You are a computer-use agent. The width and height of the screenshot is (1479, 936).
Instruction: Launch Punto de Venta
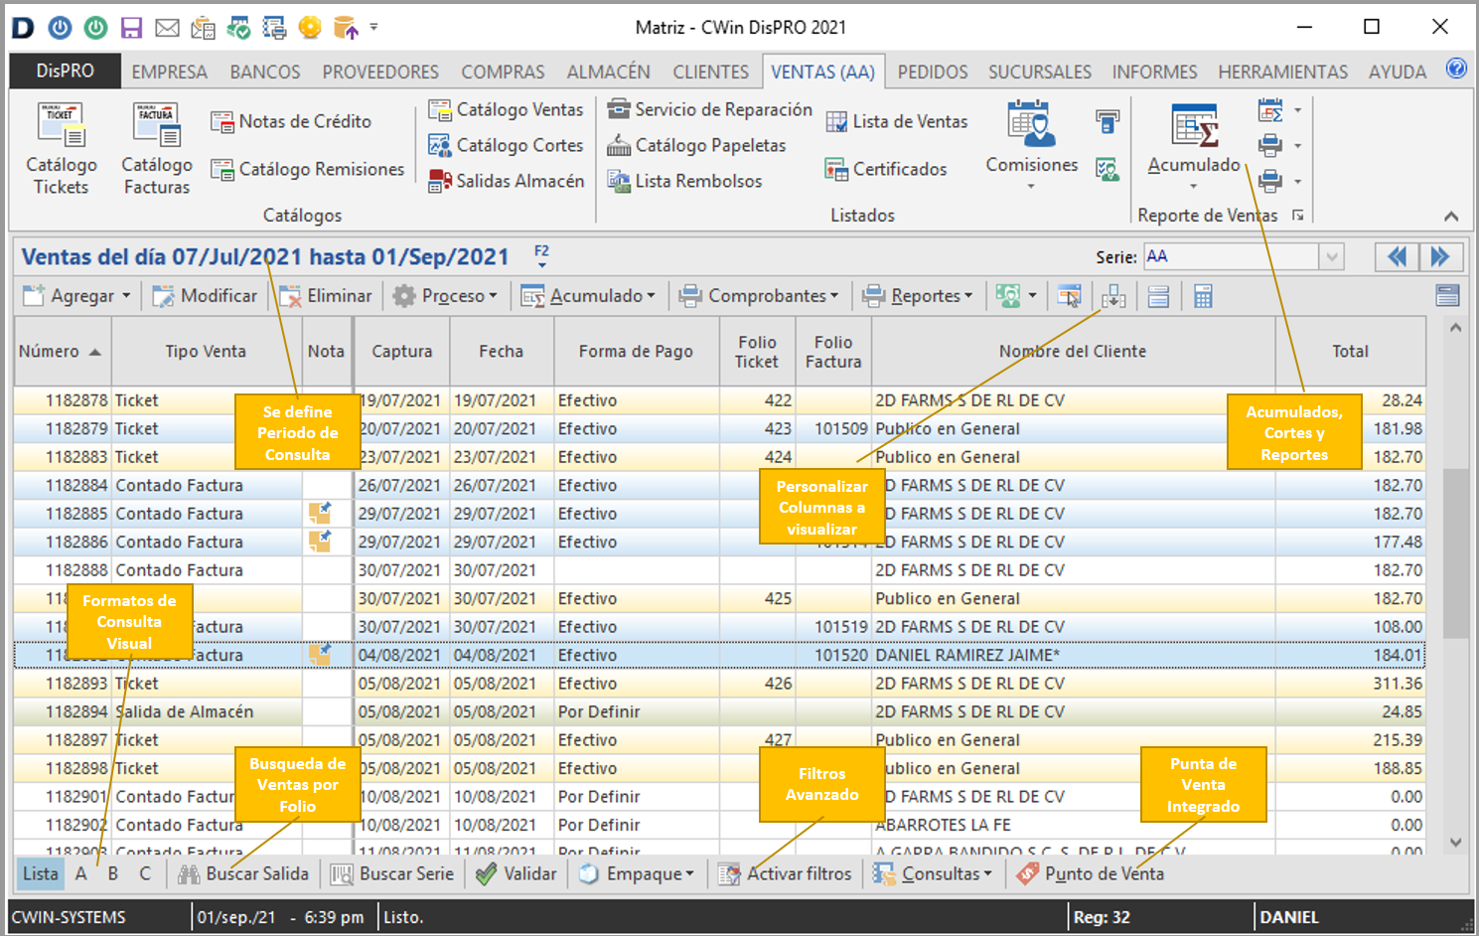[x=1091, y=874]
